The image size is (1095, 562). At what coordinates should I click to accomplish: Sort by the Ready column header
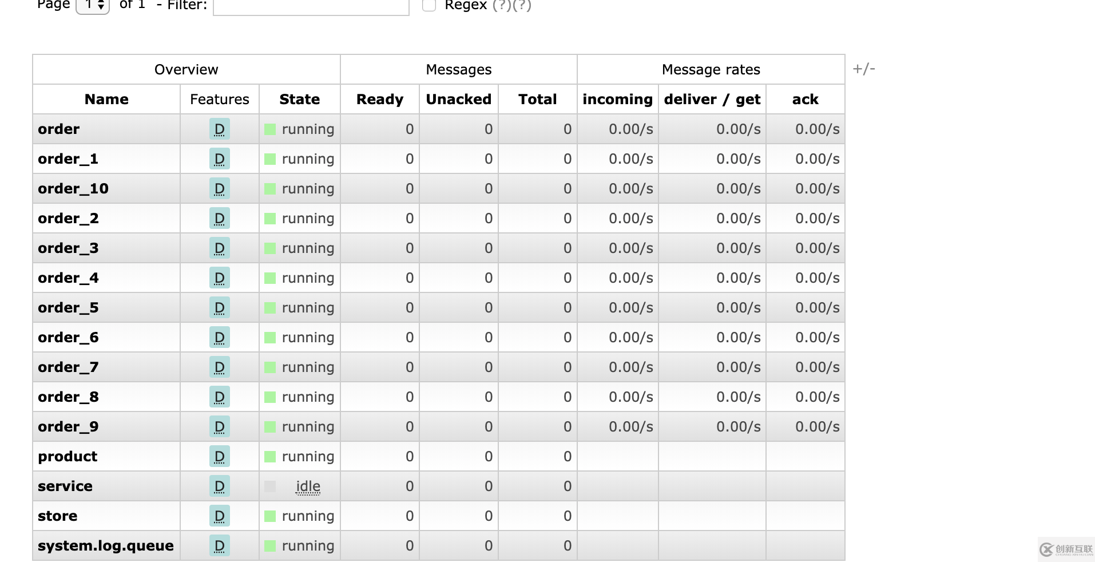click(x=380, y=99)
